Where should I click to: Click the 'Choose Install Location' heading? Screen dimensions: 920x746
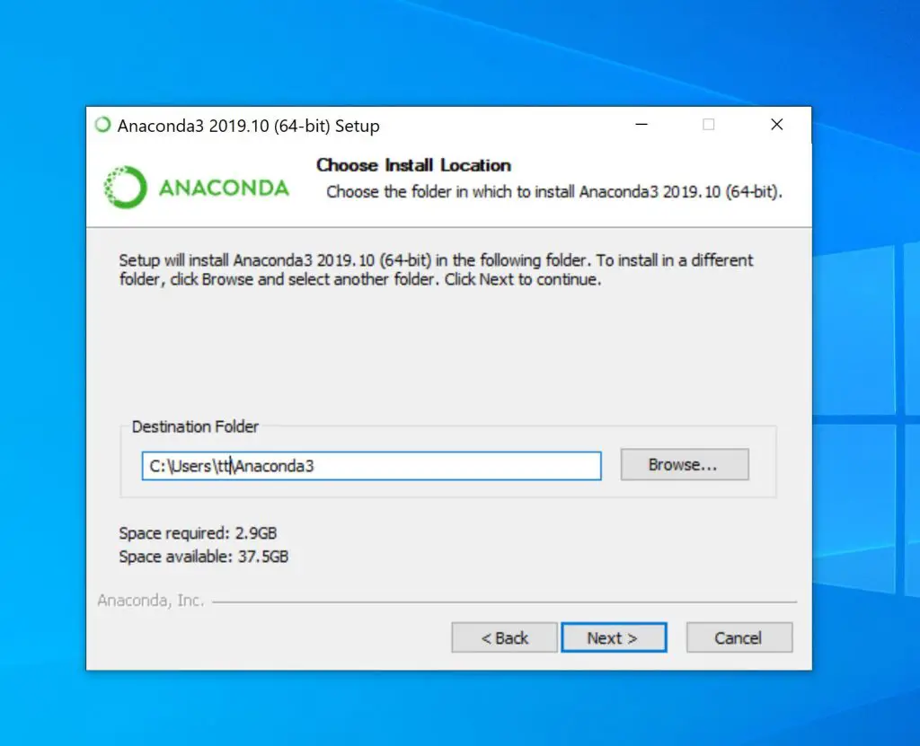(x=413, y=165)
